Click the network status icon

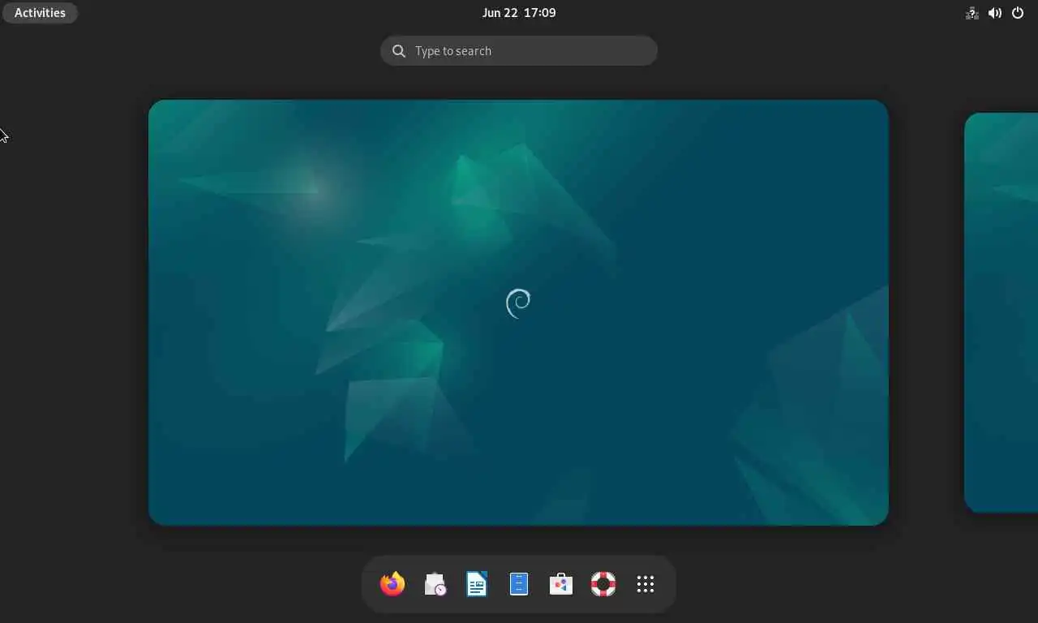[972, 13]
